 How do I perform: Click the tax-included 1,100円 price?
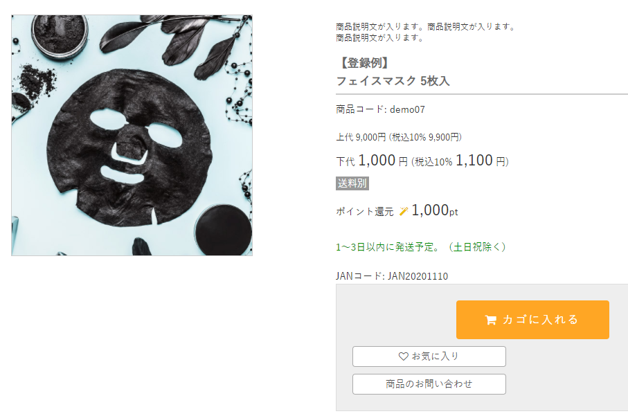click(481, 161)
